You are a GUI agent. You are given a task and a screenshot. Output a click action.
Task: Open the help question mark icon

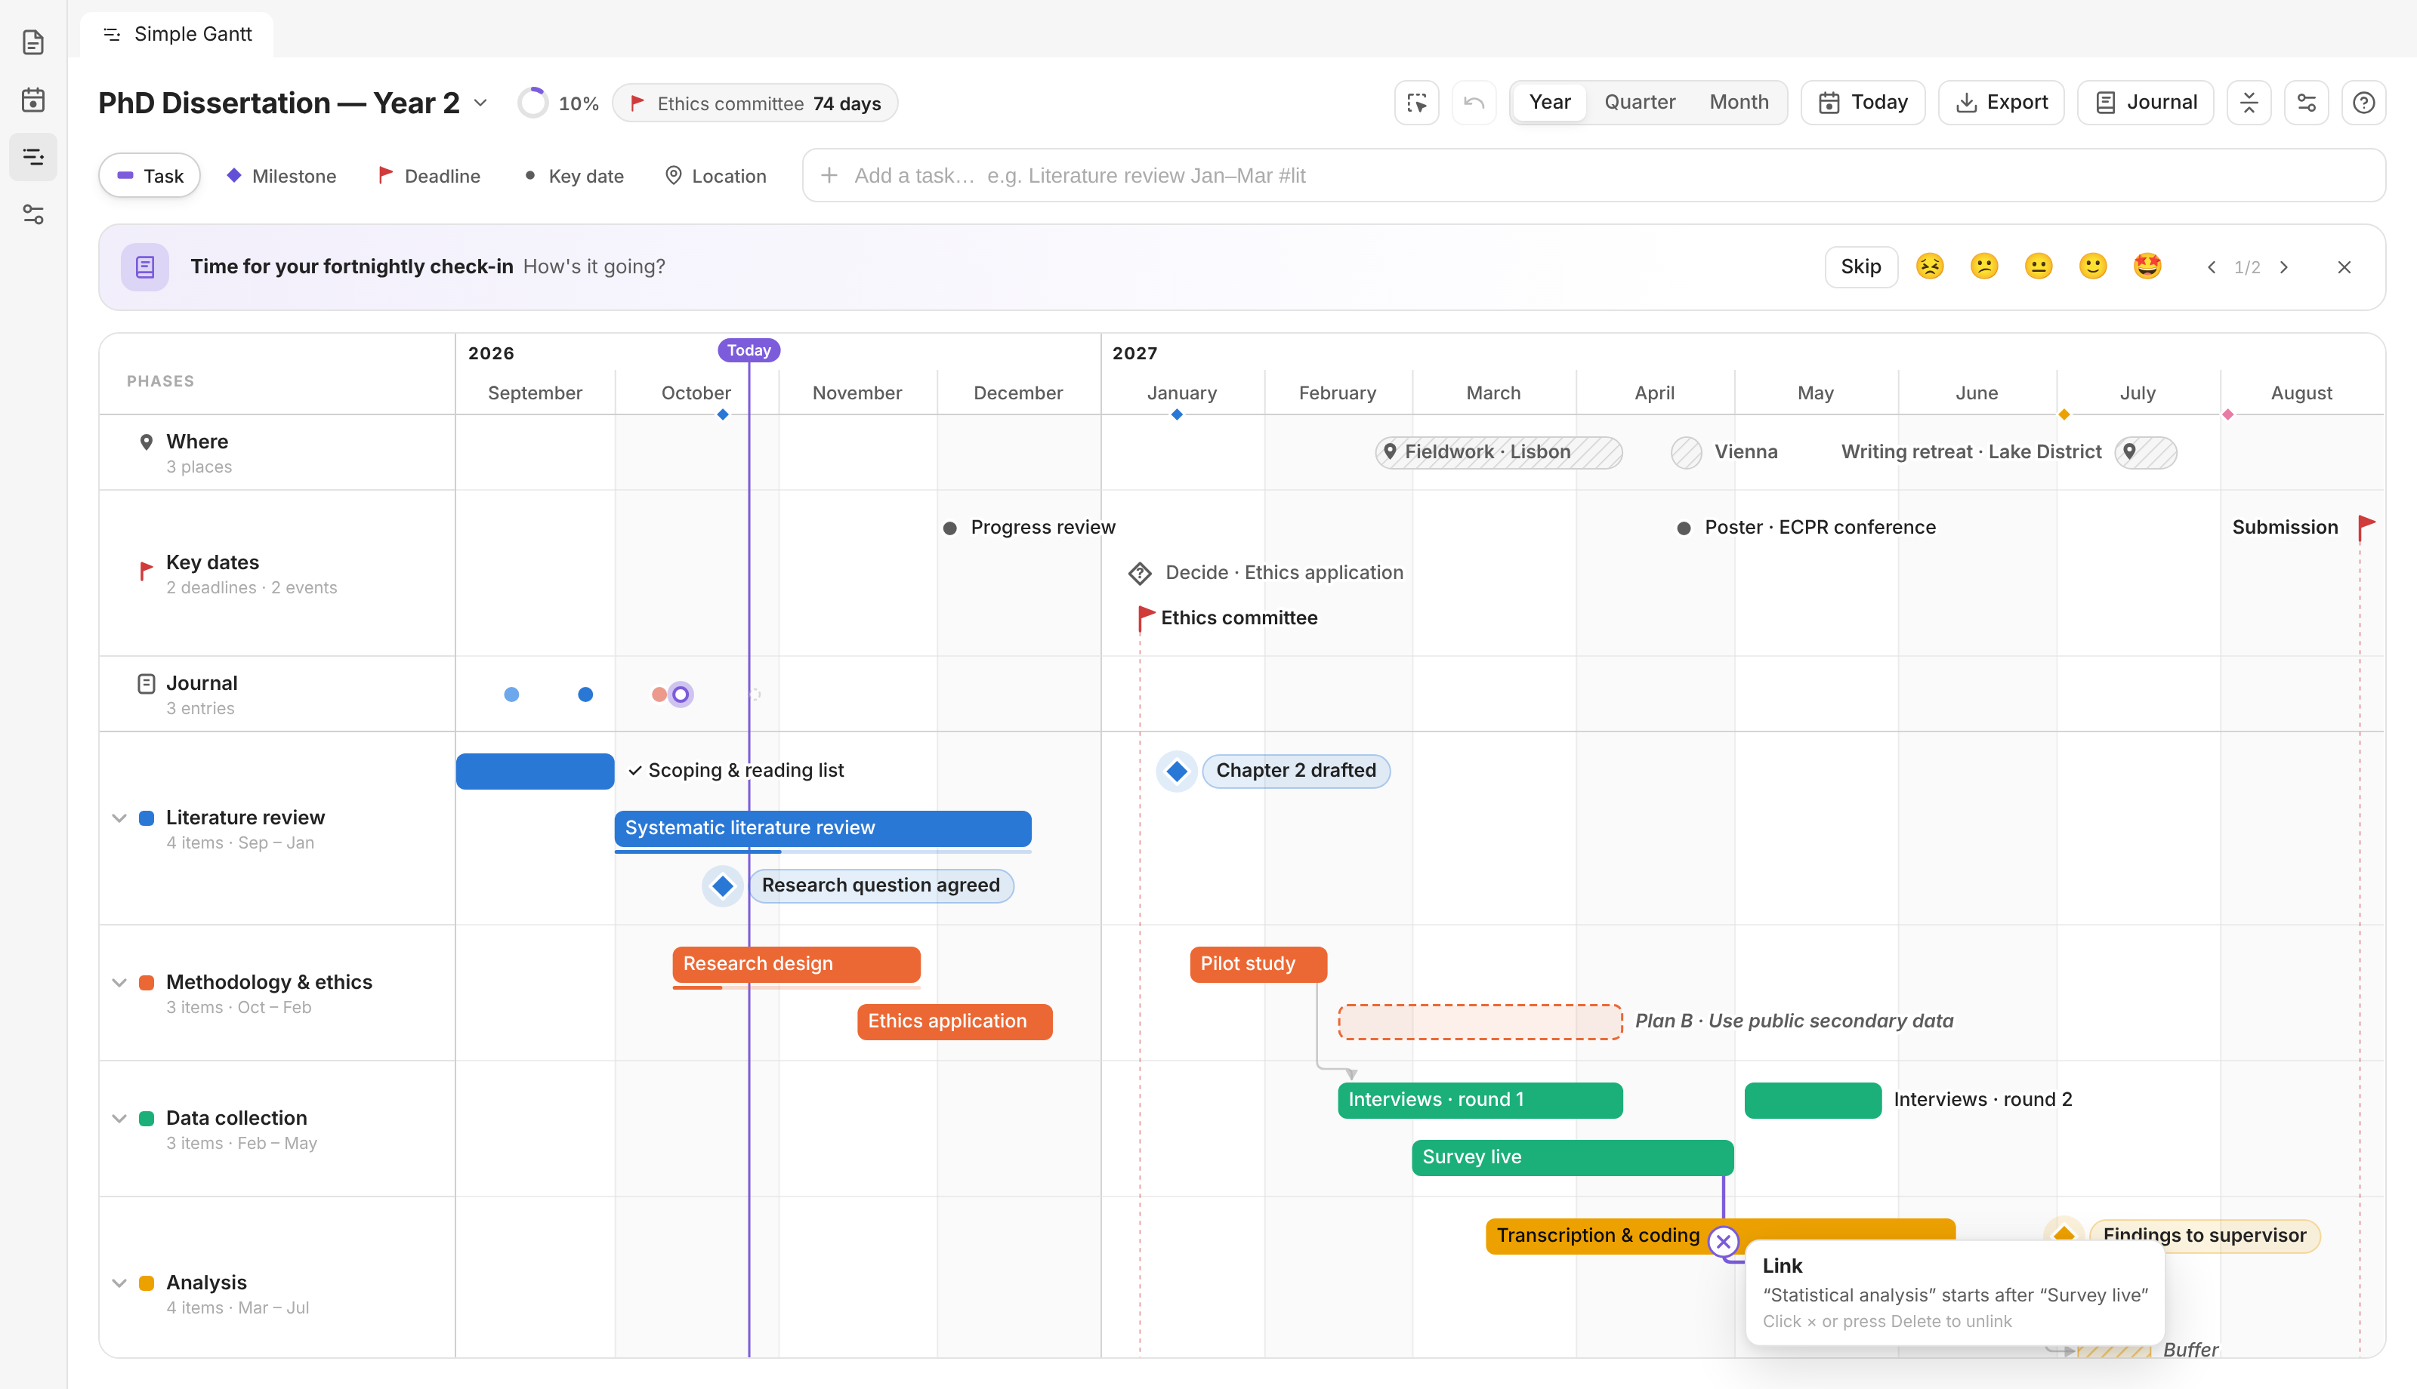click(x=2363, y=102)
